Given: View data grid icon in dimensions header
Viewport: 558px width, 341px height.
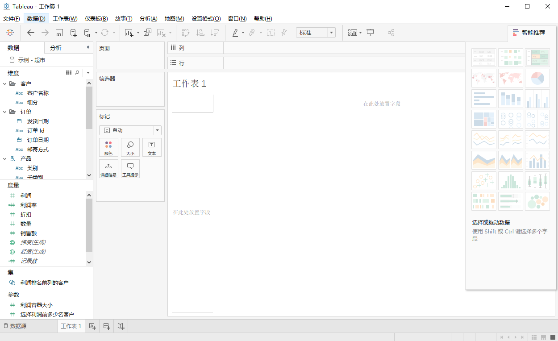Looking at the screenshot, I should click(x=69, y=73).
